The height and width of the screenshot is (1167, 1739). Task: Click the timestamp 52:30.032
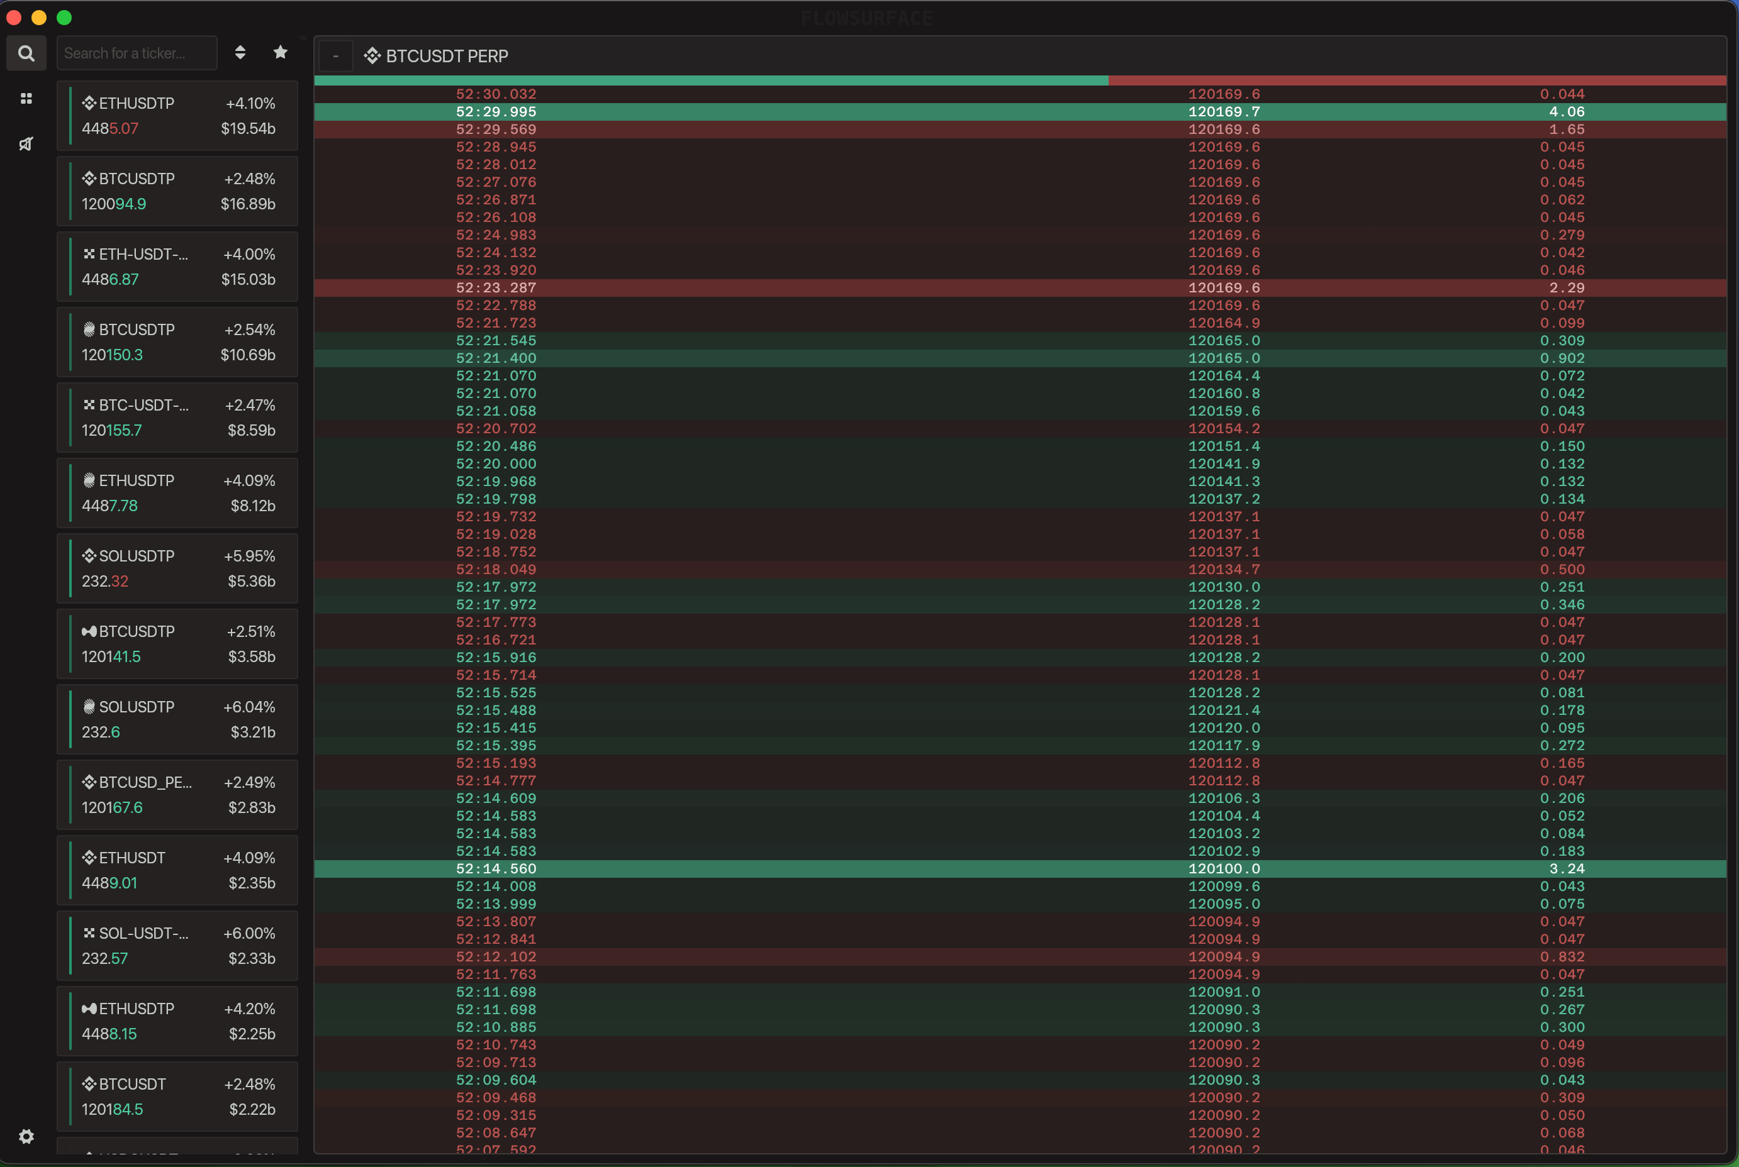496,94
